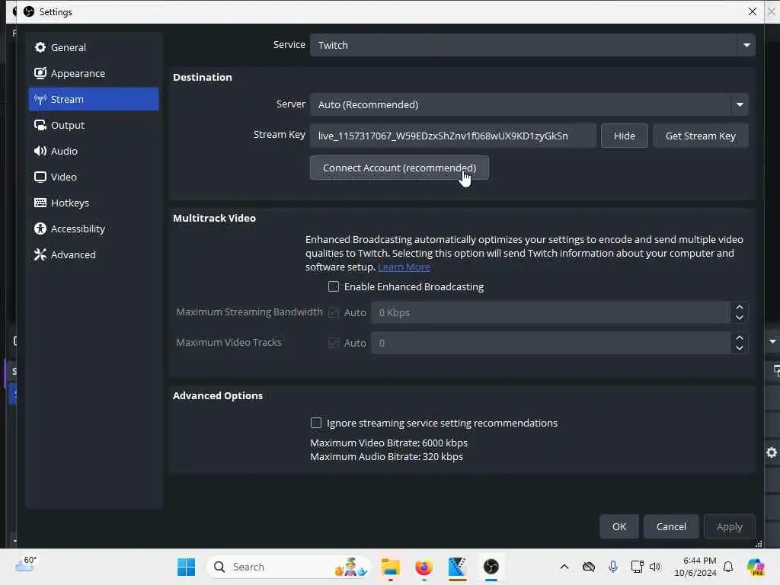
Task: Click the Accessibility icon in sidebar
Action: click(40, 229)
